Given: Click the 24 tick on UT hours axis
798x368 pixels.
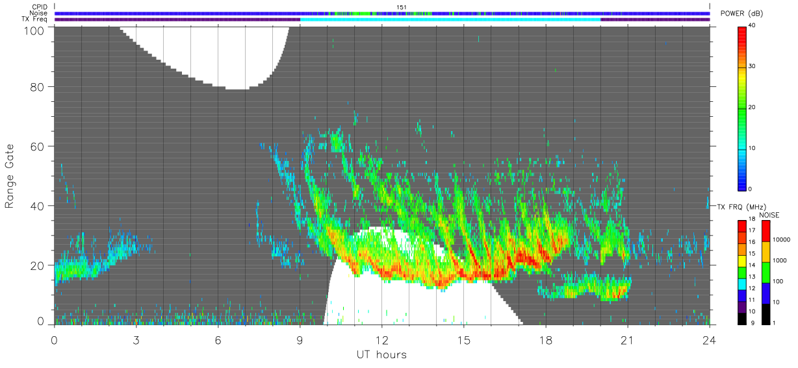Looking at the screenshot, I should pyautogui.click(x=710, y=340).
